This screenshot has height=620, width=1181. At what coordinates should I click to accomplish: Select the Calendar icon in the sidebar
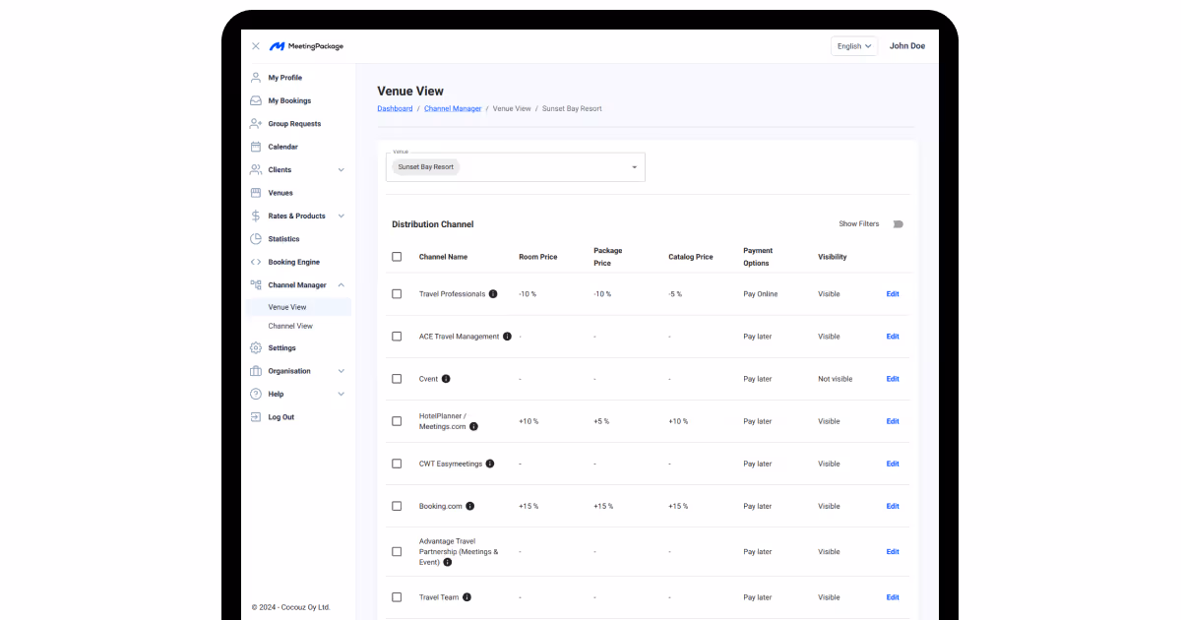(x=255, y=147)
